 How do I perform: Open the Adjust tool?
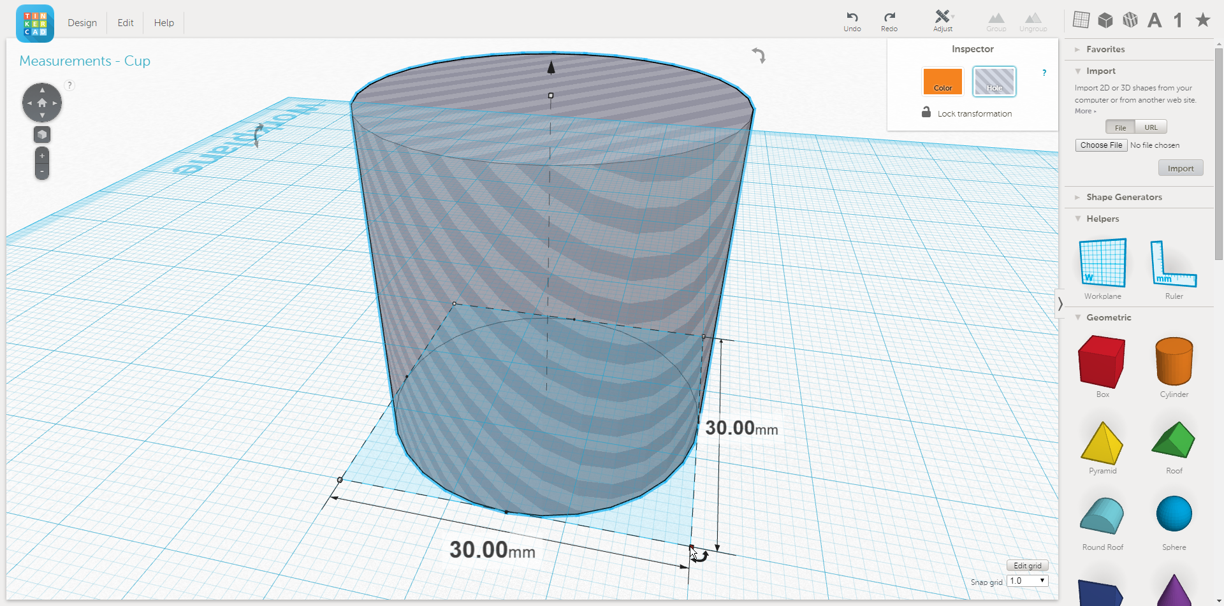(943, 21)
